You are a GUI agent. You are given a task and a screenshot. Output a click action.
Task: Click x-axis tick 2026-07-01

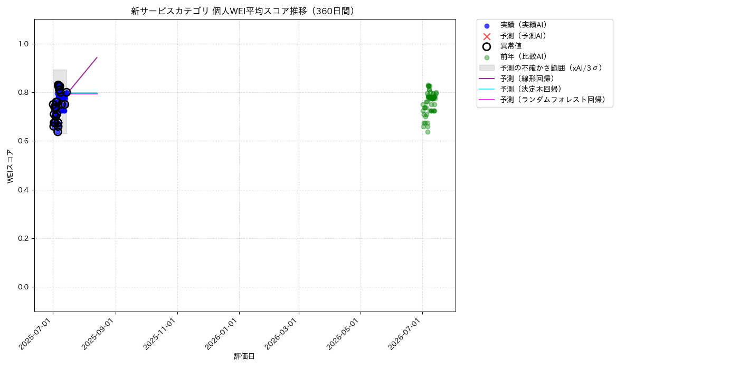tap(405, 333)
